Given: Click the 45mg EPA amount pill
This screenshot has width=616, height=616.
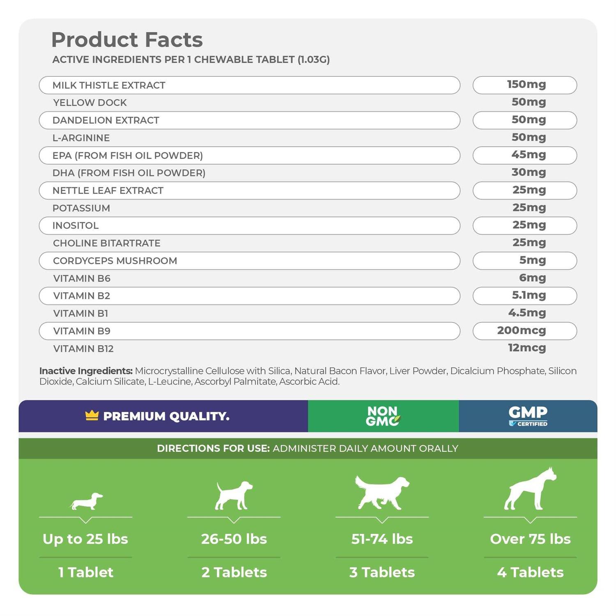Looking at the screenshot, I should pyautogui.click(x=525, y=155).
